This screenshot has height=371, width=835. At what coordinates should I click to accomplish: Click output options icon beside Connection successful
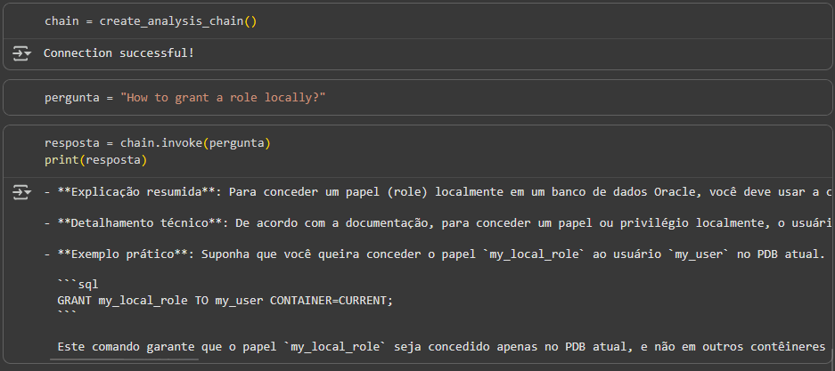21,54
